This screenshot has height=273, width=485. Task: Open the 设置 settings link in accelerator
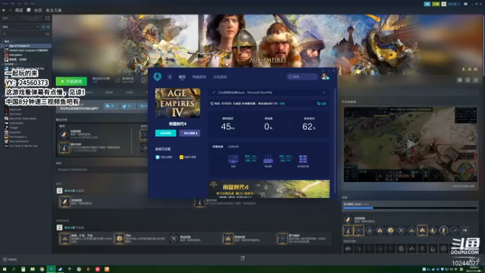[322, 104]
